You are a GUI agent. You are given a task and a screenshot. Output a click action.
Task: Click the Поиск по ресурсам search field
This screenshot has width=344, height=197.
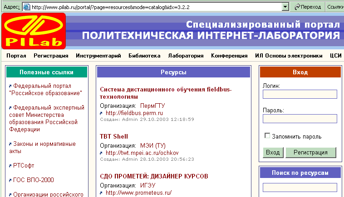tap(300, 187)
